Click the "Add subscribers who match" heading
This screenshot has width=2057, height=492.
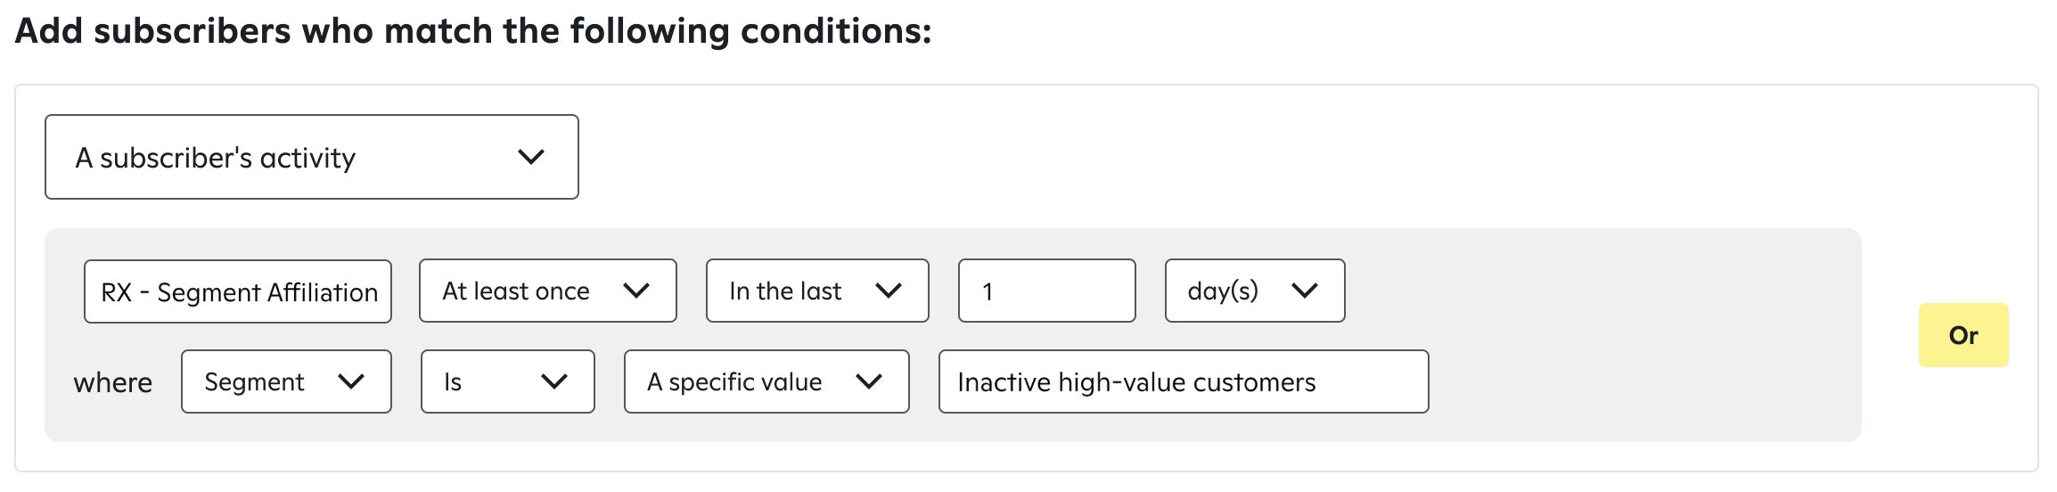click(473, 31)
